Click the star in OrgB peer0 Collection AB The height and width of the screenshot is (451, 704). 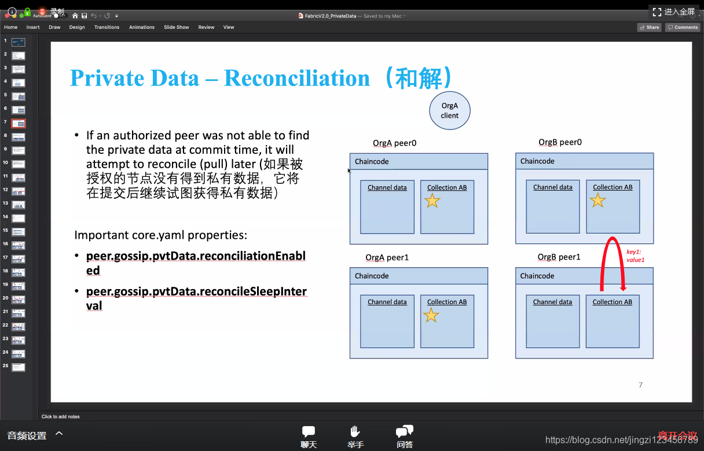pyautogui.click(x=597, y=200)
